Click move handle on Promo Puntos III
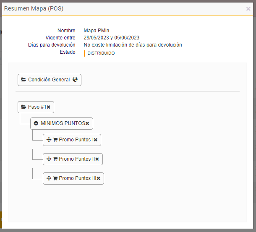 [x=49, y=178]
